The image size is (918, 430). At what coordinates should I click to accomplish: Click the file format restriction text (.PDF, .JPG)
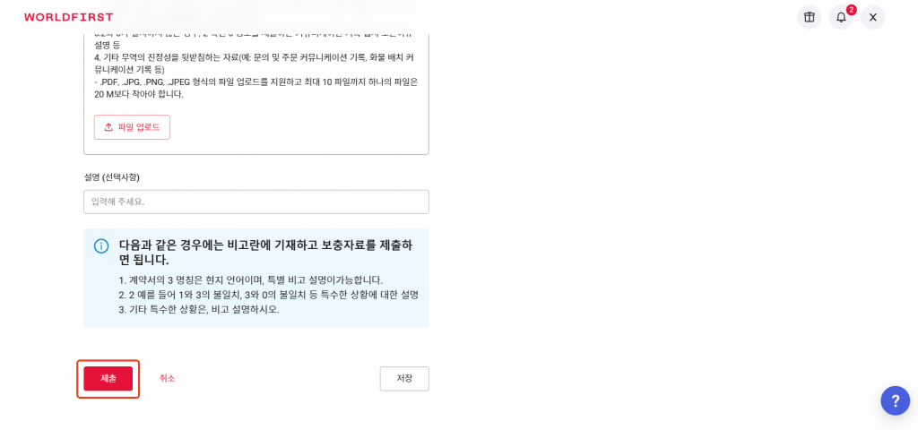coord(255,88)
